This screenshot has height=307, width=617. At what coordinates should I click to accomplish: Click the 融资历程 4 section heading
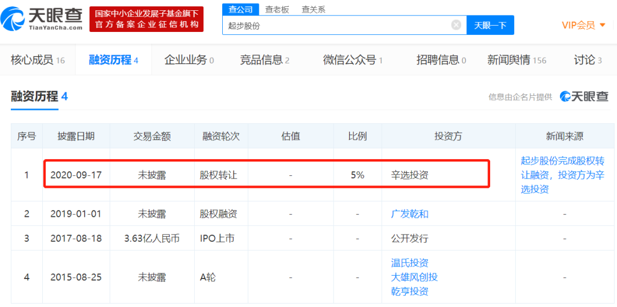[39, 96]
